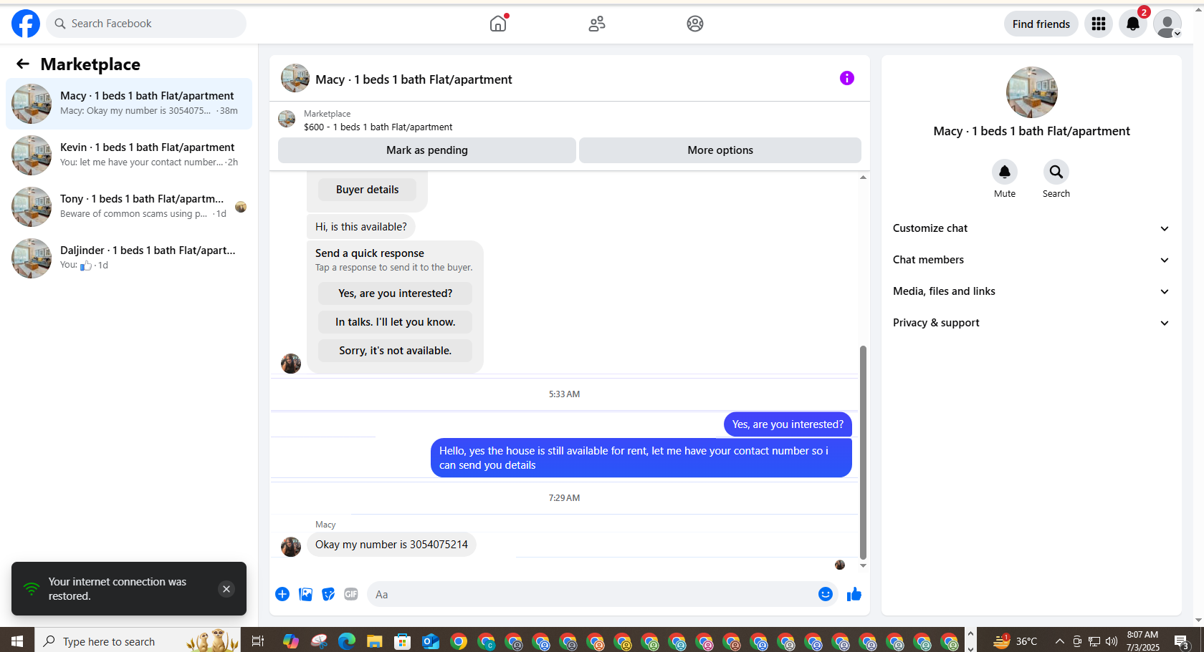
Task: Open more actions plus icon
Action: [x=282, y=594]
